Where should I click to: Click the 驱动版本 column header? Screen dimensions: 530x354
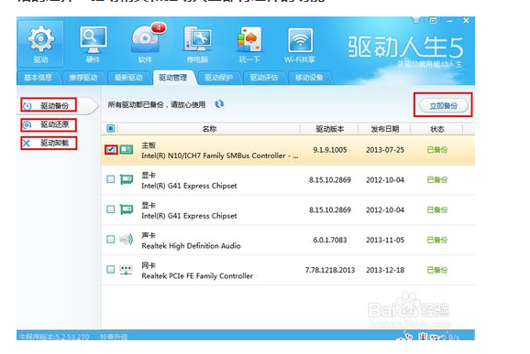329,129
